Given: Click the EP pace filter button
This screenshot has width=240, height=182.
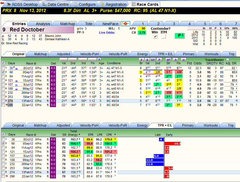Looking at the screenshot, I should 153,60.
